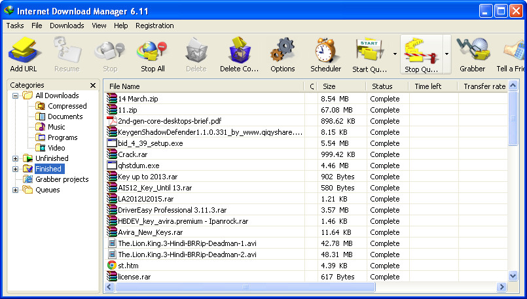This screenshot has height=299, width=527.
Task: Open the Downloads menu
Action: coord(67,26)
